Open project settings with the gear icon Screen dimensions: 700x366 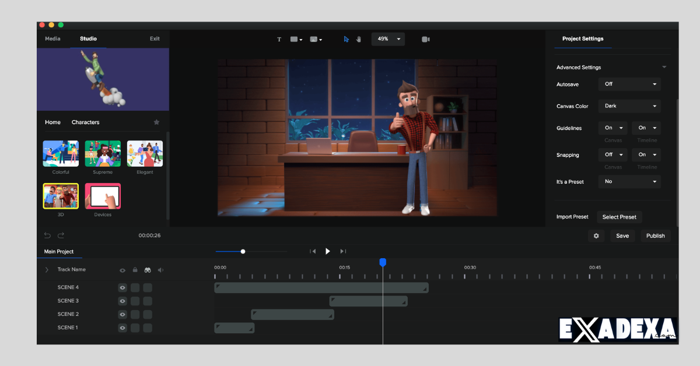pos(596,235)
